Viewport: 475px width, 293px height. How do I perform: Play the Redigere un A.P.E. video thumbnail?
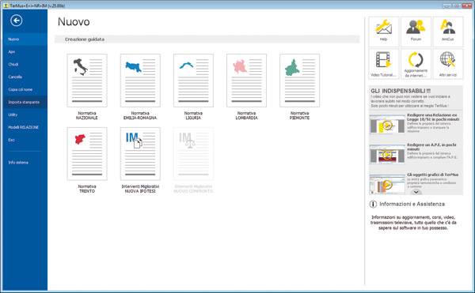[387, 154]
